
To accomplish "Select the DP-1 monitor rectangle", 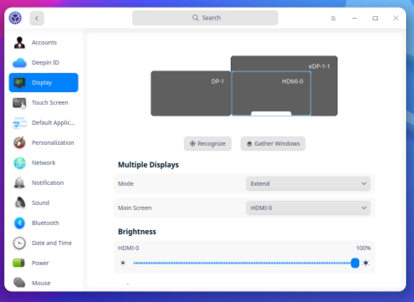I will 190,94.
